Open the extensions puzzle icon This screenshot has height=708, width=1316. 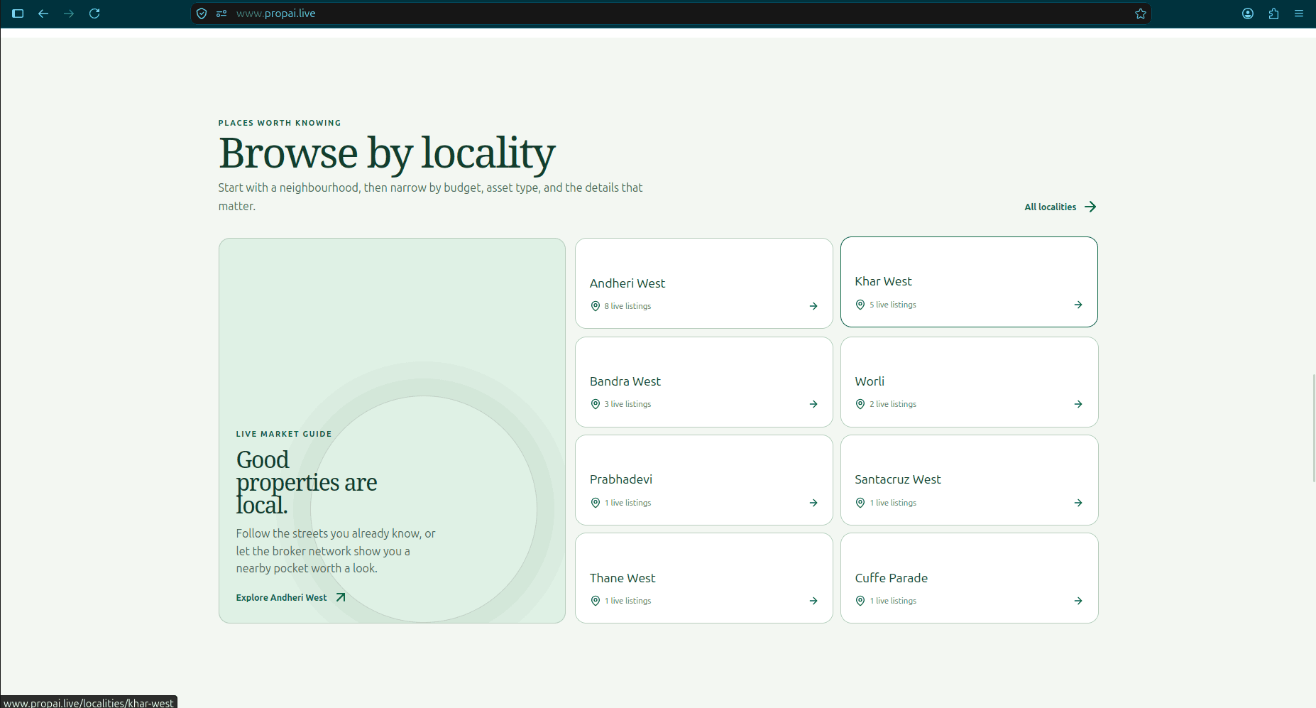(x=1273, y=13)
